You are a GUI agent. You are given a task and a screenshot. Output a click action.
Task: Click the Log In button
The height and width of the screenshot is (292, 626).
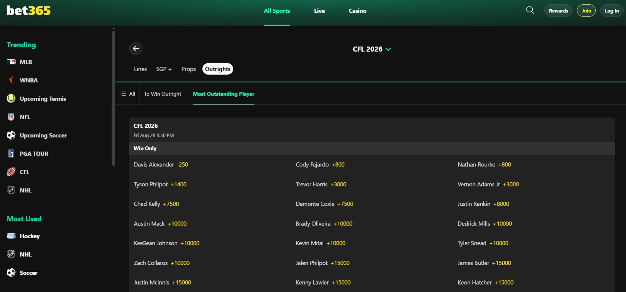coord(612,11)
